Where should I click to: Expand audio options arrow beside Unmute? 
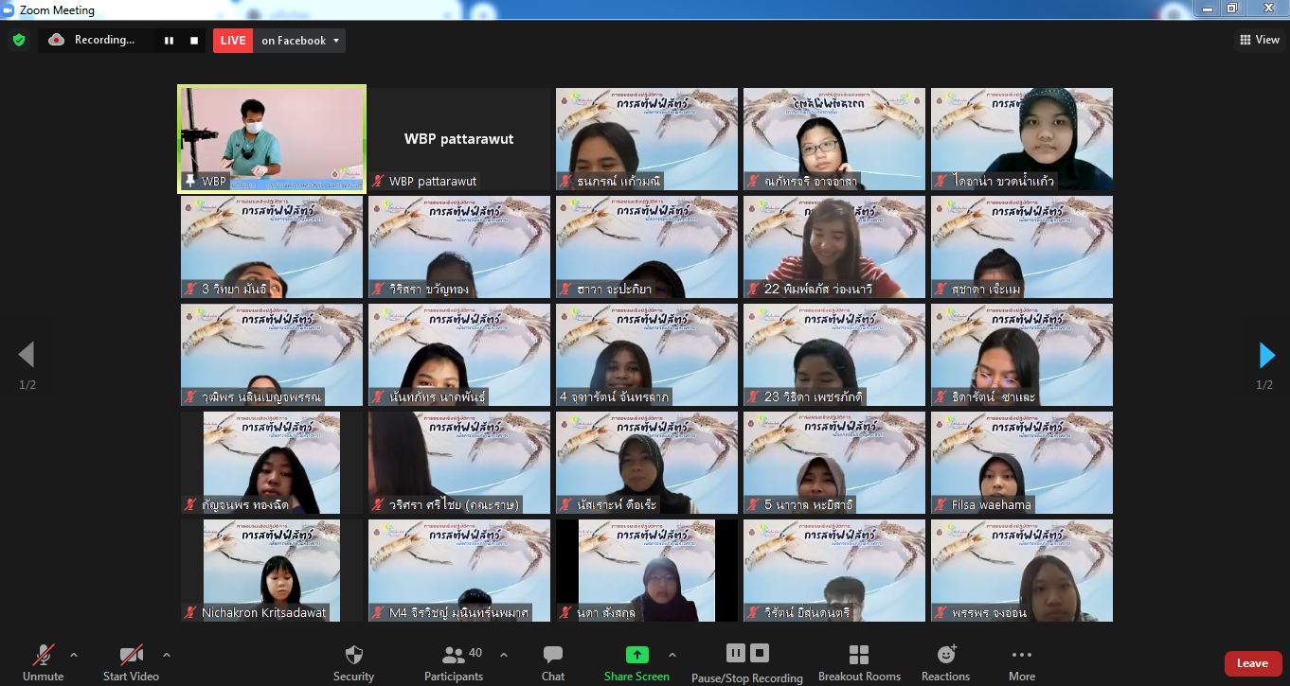[x=74, y=655]
